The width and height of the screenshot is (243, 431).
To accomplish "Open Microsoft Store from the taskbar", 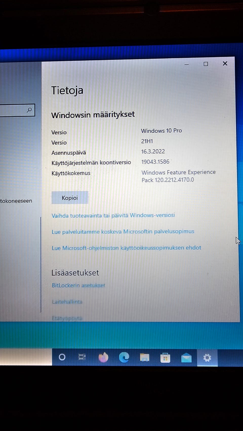I will [x=165, y=358].
